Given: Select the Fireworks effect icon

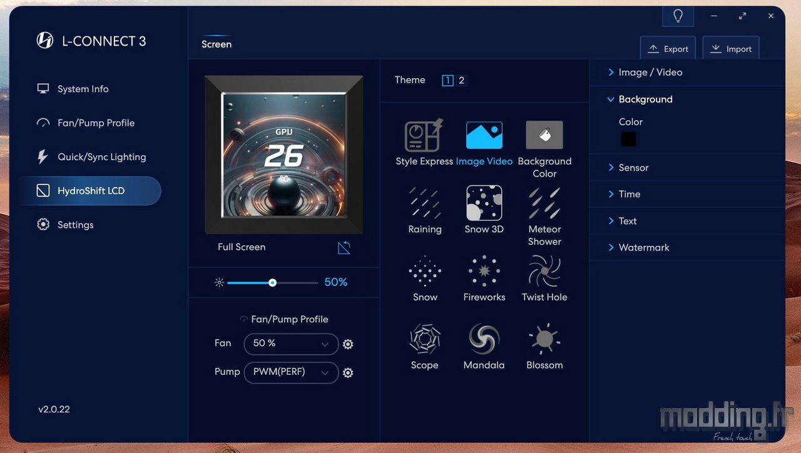Looking at the screenshot, I should (x=484, y=272).
